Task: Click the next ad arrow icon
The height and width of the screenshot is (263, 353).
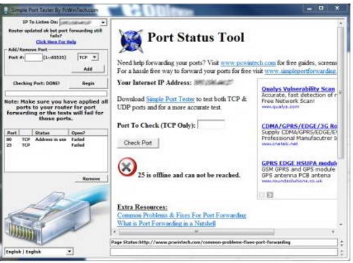Action: pyautogui.click(x=270, y=195)
